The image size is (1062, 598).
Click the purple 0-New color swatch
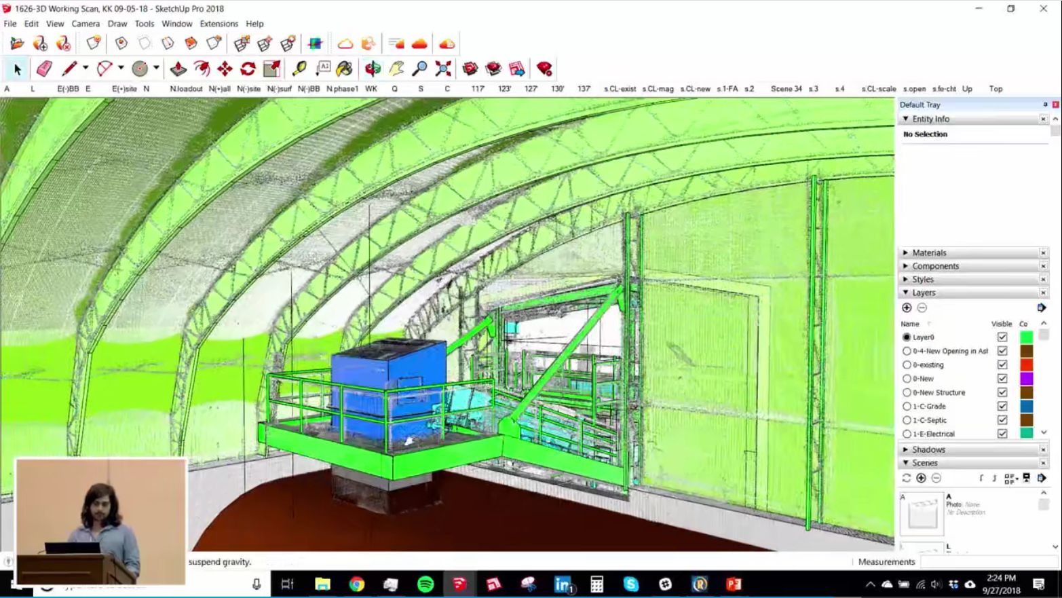[x=1026, y=379]
